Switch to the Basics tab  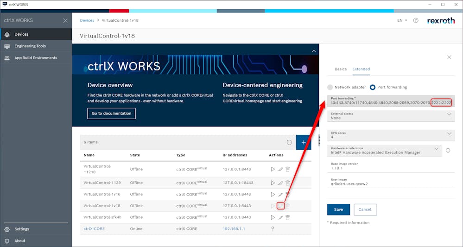click(341, 69)
